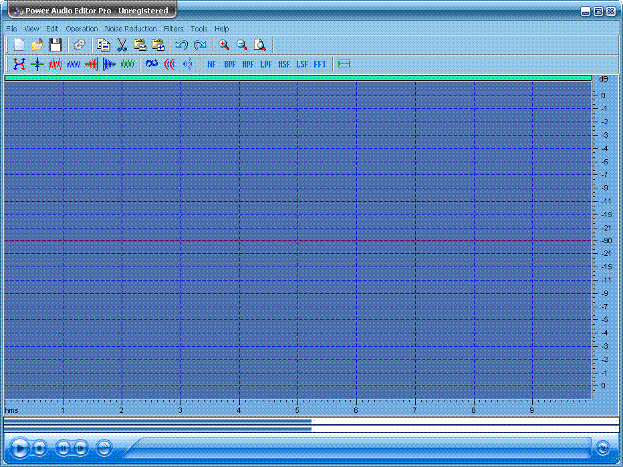The width and height of the screenshot is (623, 467).
Task: Click the paste-with-plus clipboard icon
Action: (x=158, y=45)
